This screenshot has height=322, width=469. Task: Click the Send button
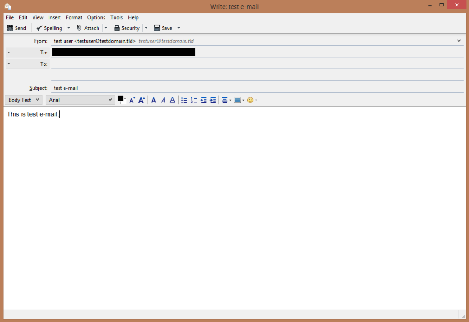[16, 28]
